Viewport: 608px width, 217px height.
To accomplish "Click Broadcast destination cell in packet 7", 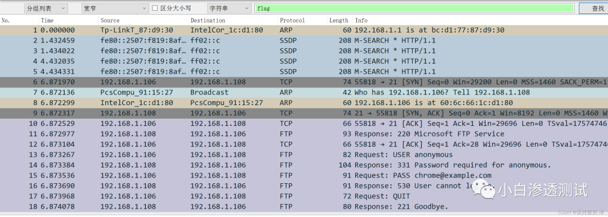I will click(209, 93).
